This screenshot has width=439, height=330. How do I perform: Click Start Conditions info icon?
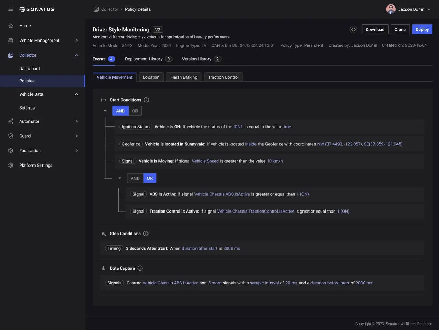[146, 100]
